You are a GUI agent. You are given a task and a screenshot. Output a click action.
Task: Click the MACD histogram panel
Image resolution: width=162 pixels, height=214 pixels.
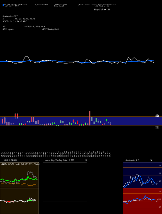[x=19, y=201]
